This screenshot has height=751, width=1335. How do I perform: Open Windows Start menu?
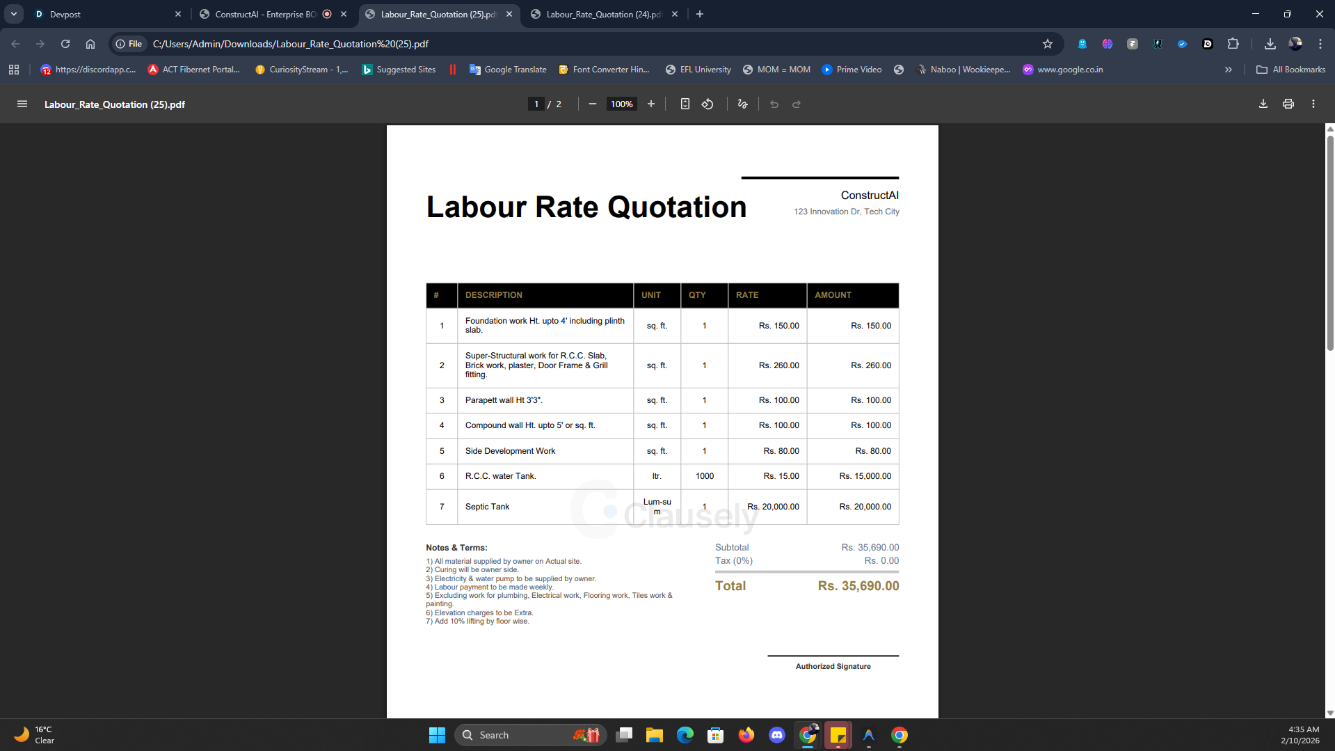click(437, 735)
